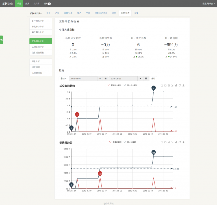
Task: Toggle 累计销售额 legend series in sales chart
Action: pos(130,142)
